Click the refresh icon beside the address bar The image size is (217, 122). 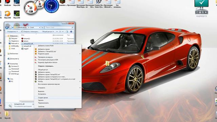pyautogui.click(x=42, y=27)
